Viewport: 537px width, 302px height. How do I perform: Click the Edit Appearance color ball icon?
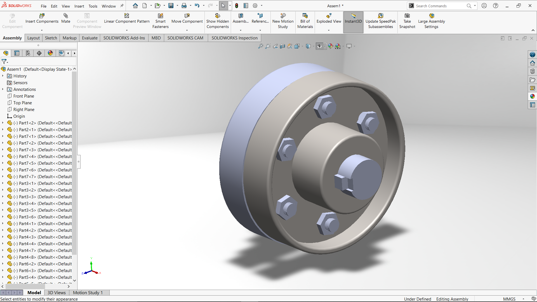[x=331, y=46]
